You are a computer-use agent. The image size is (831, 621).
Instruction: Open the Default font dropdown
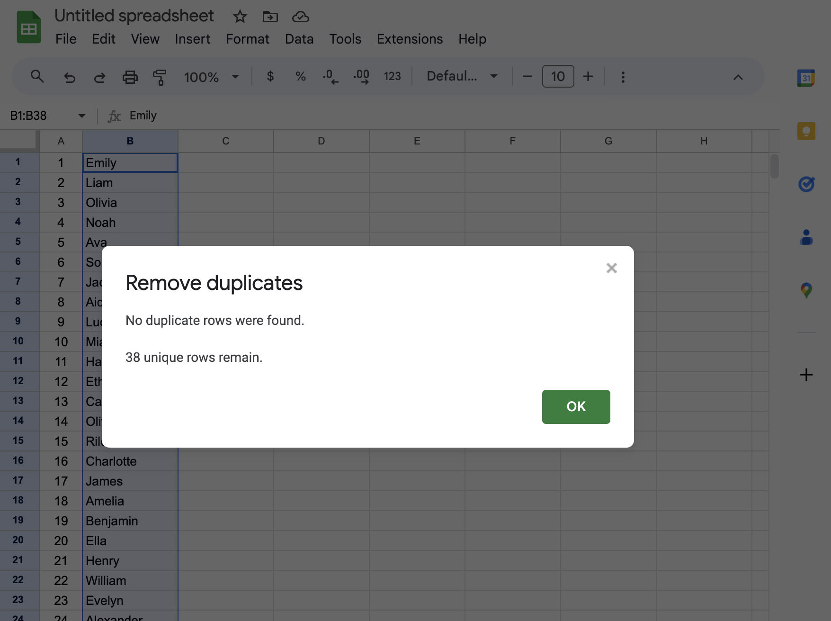click(x=462, y=76)
